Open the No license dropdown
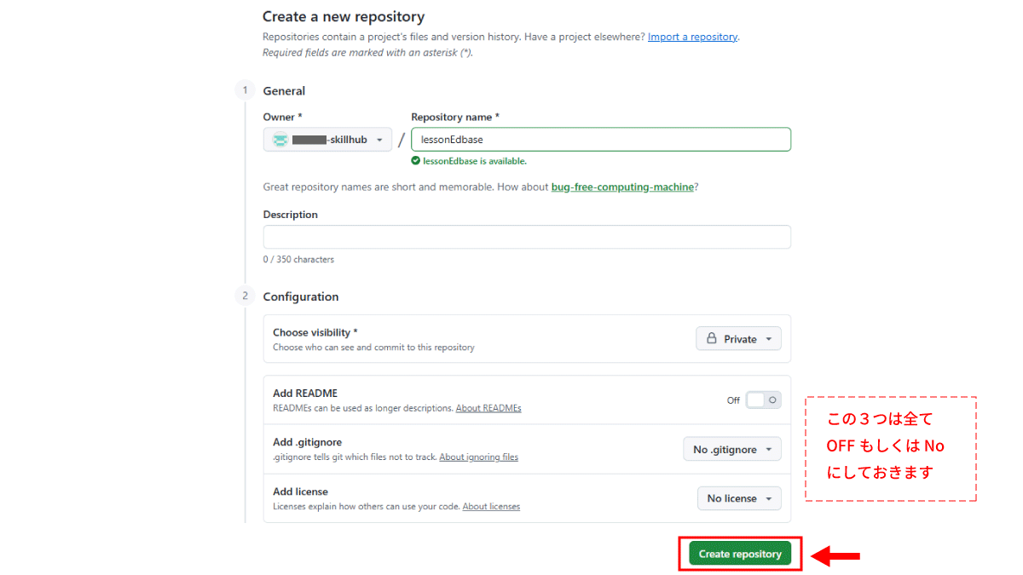 click(x=738, y=498)
